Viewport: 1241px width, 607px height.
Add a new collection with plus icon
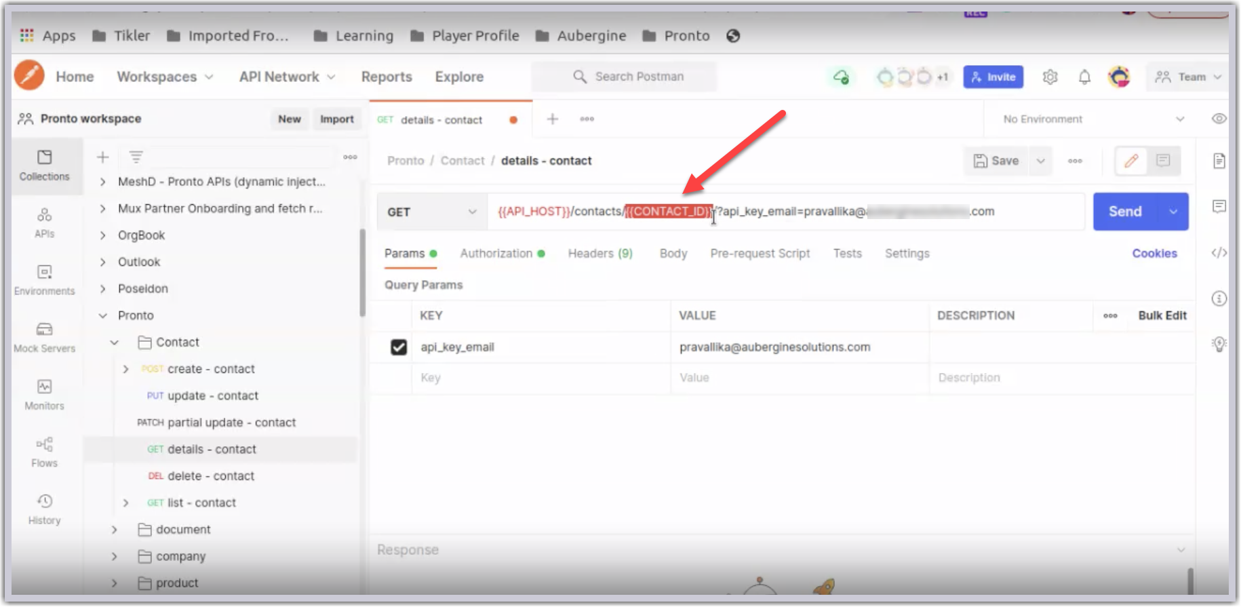(102, 157)
